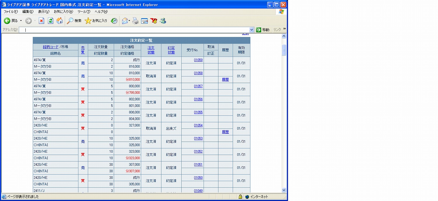Click the padlock security icon in status bar
Screen dimensions: 438x201
240,197
